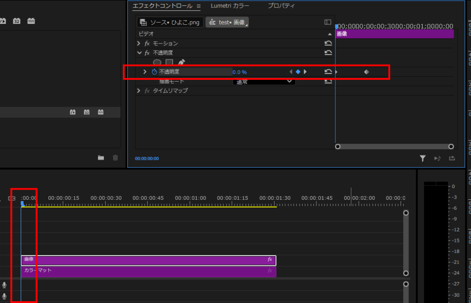Select the カラーマット clip in the timeline
This screenshot has height=303, width=471.
(148, 271)
